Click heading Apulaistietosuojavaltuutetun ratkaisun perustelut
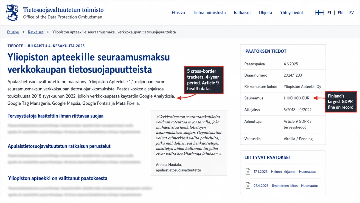Screen dimensions: 360x203 coord(59,146)
